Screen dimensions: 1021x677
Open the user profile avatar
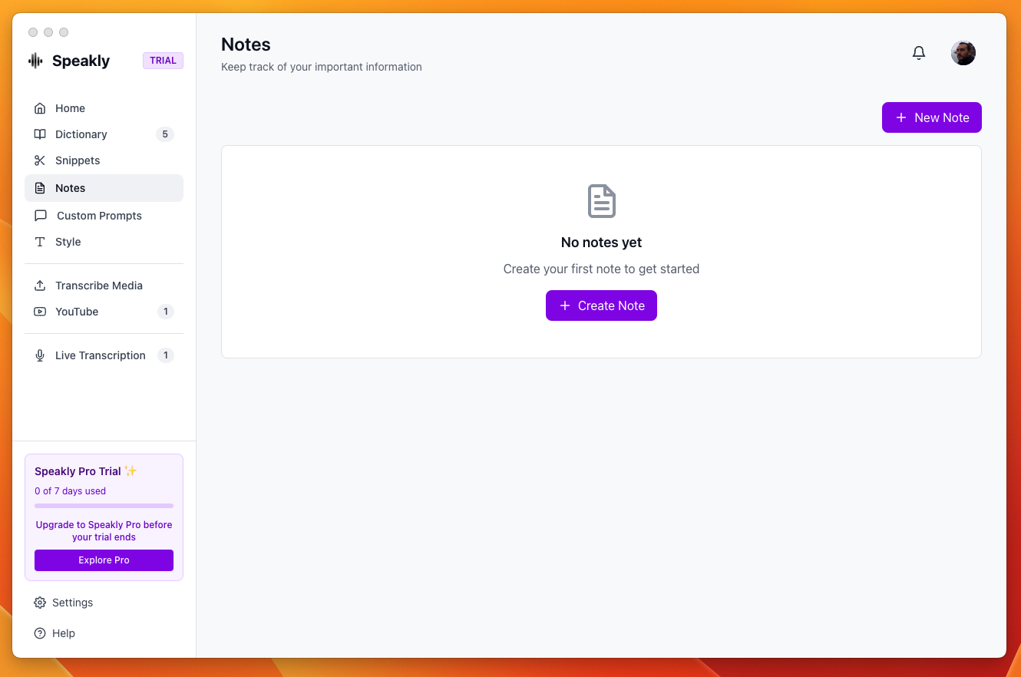click(x=963, y=53)
